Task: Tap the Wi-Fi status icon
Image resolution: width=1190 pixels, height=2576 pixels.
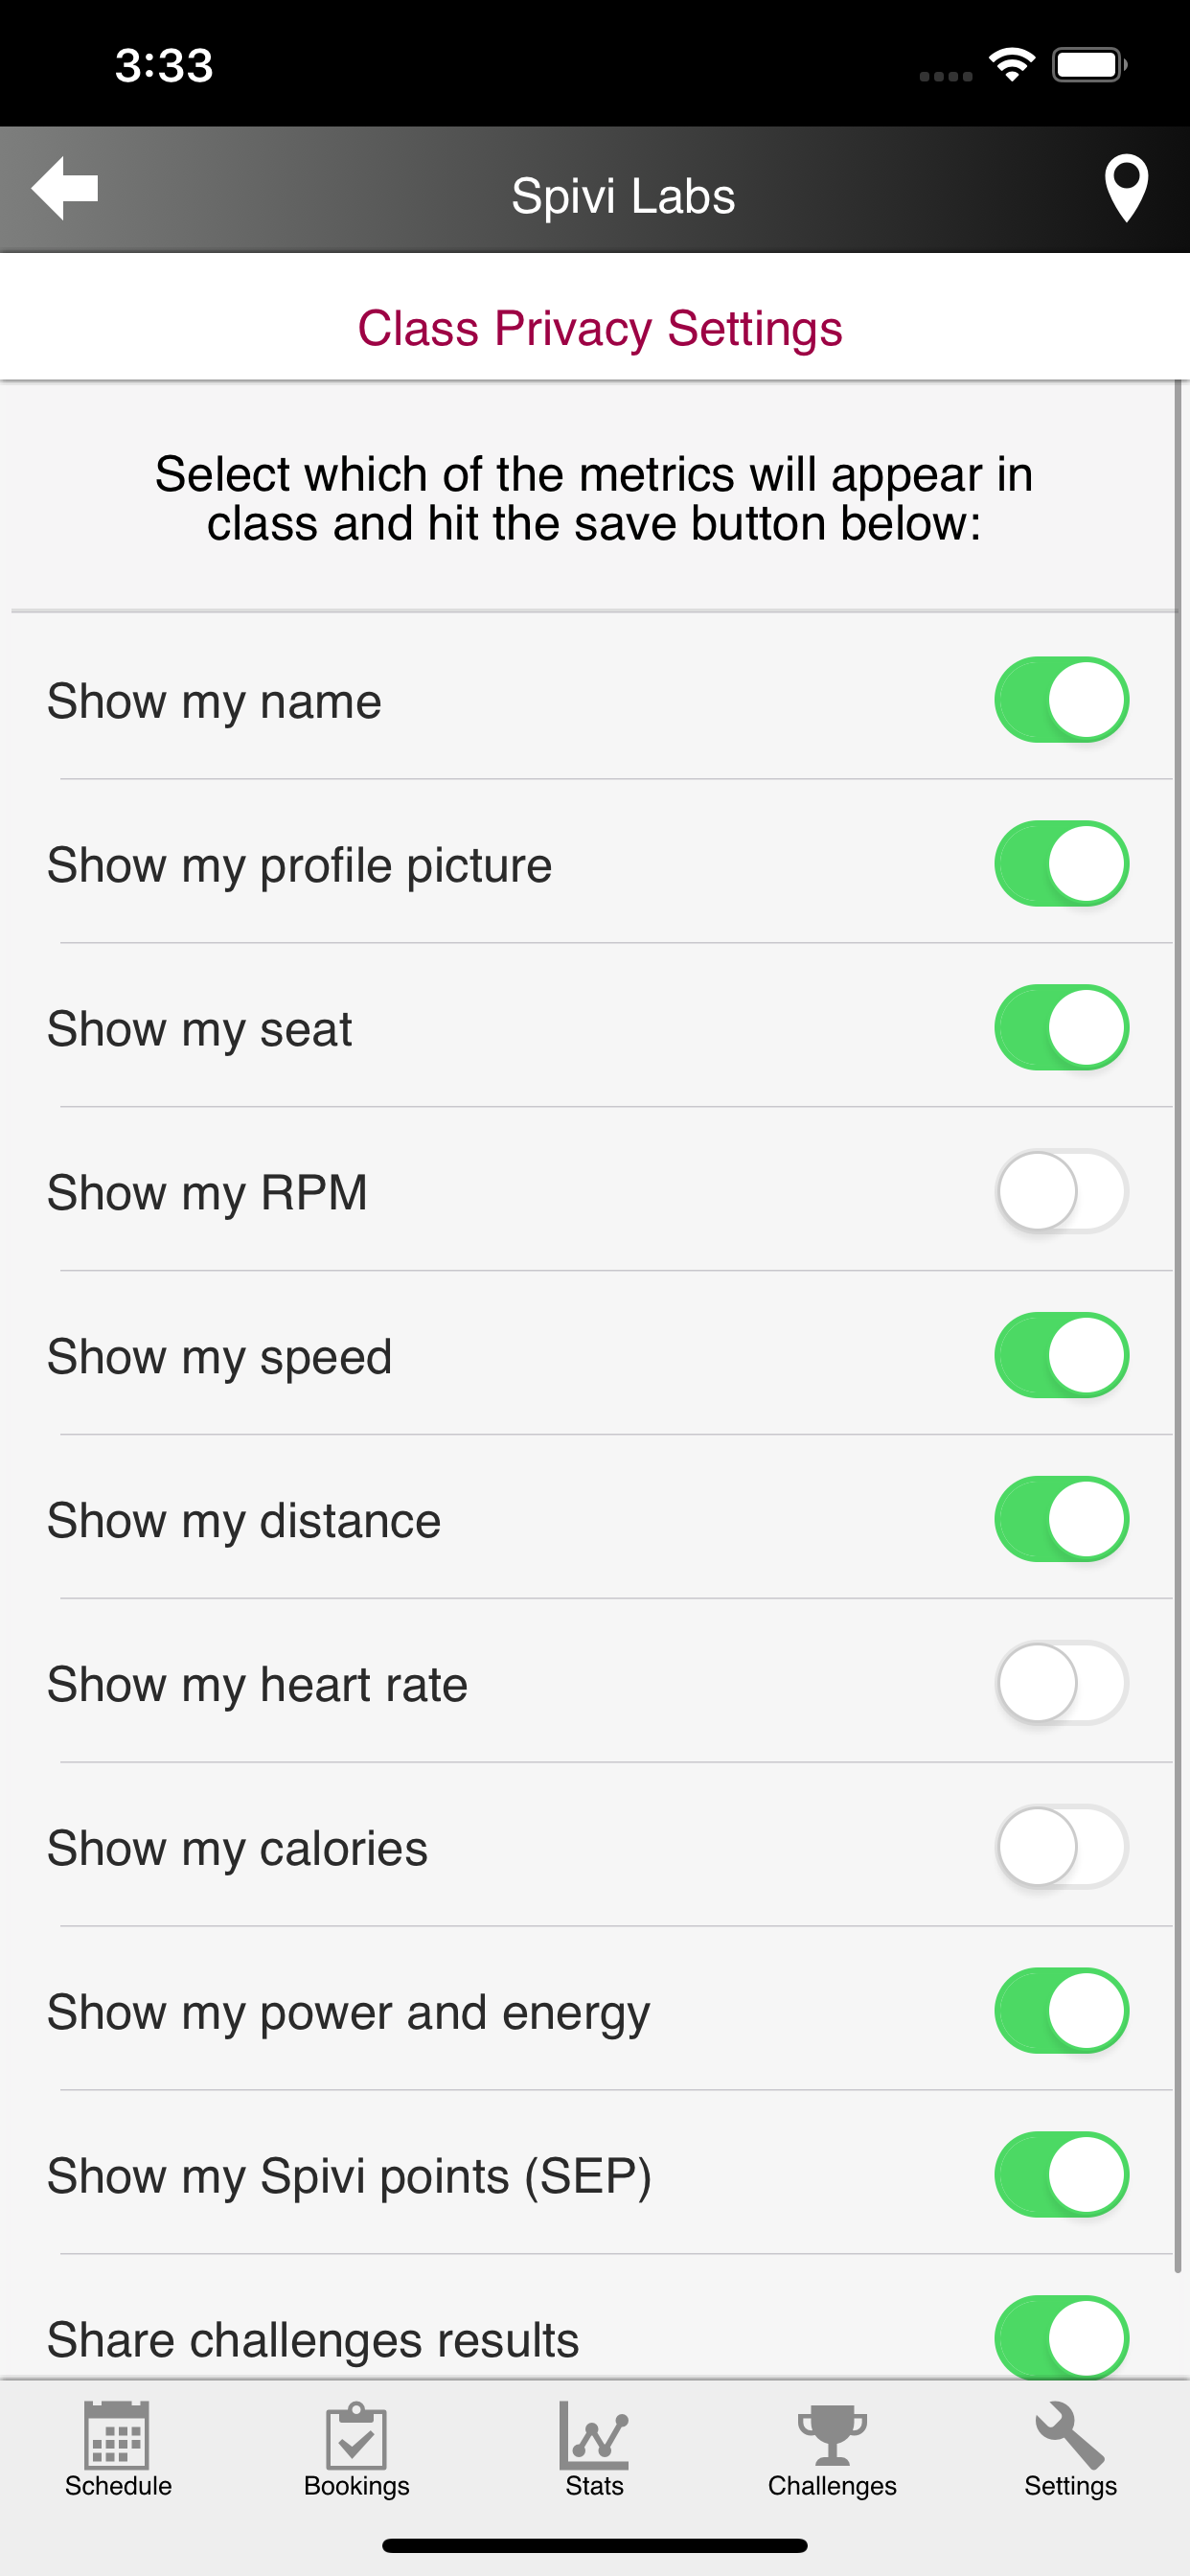Action: coord(1011,65)
